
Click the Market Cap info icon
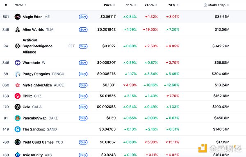coord(205,5)
